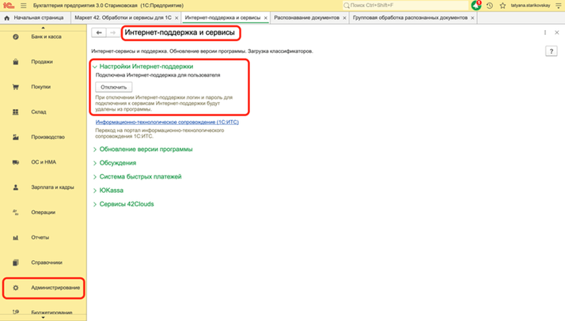The width and height of the screenshot is (565, 321).
Task: Open Производство section label
Action: pyautogui.click(x=48, y=137)
